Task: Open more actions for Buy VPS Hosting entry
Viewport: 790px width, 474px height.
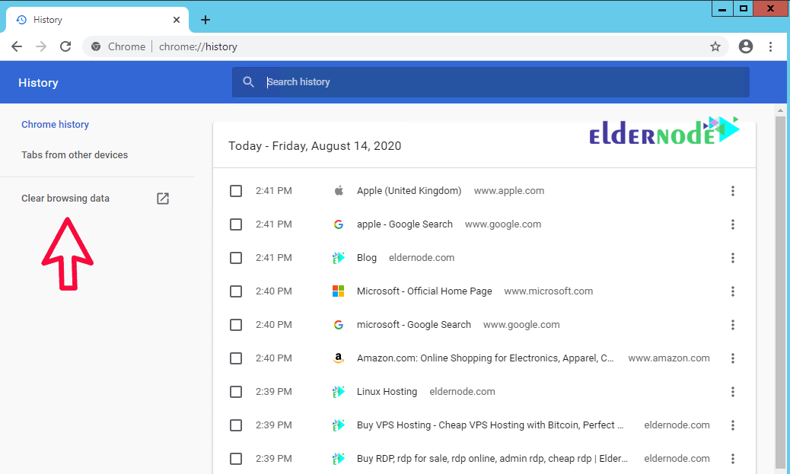Action: pyautogui.click(x=733, y=425)
